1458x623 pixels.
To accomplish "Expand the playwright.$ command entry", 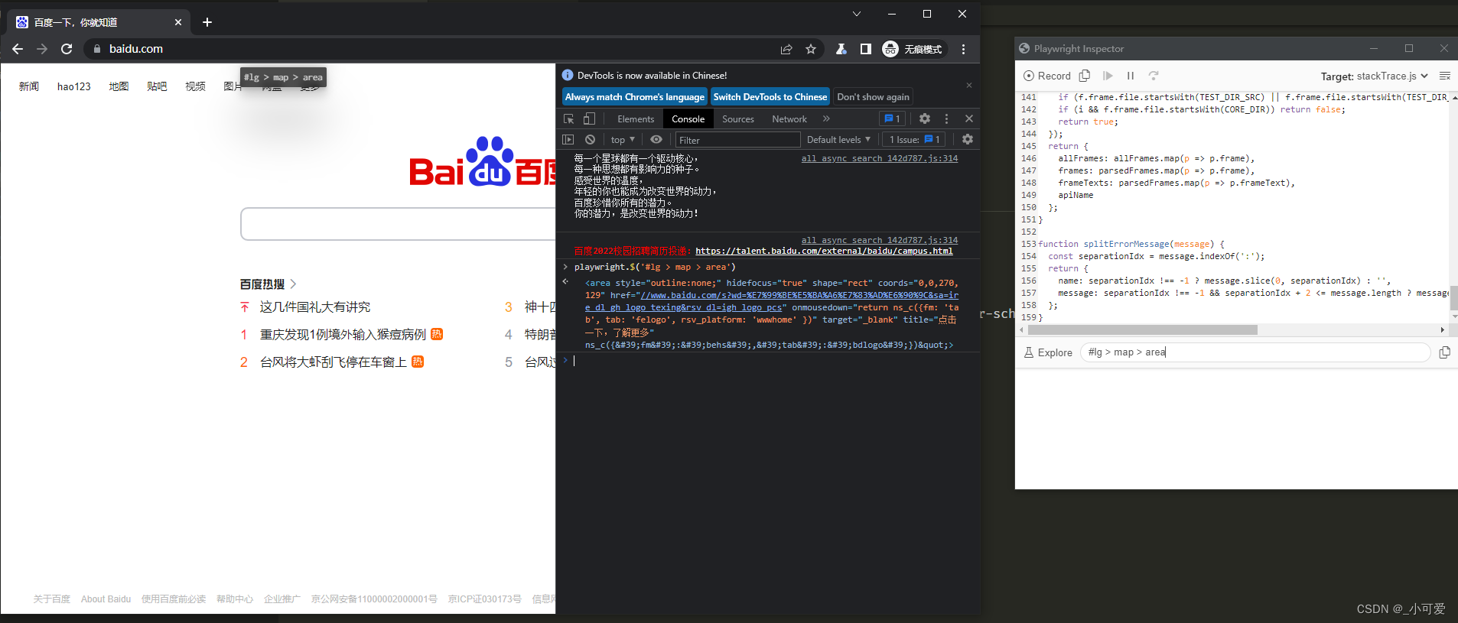I will pos(566,267).
